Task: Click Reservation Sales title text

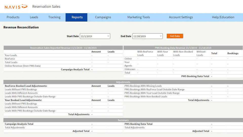Action: click(x=46, y=7)
